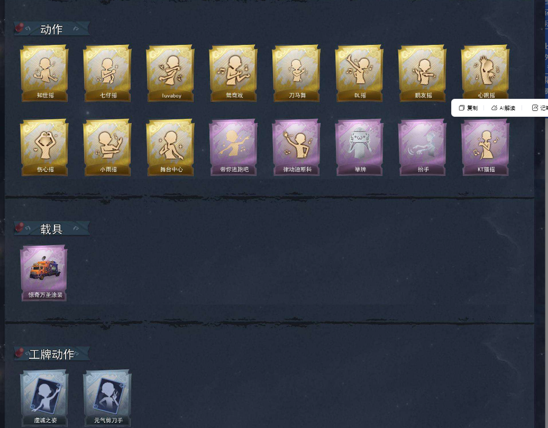Select the 律动迪斯科 action card
The width and height of the screenshot is (548, 428).
tap(296, 147)
